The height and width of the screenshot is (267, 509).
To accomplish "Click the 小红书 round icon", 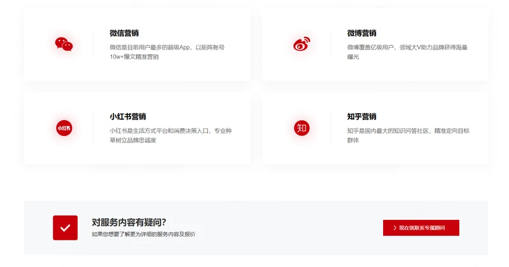I will 64,128.
